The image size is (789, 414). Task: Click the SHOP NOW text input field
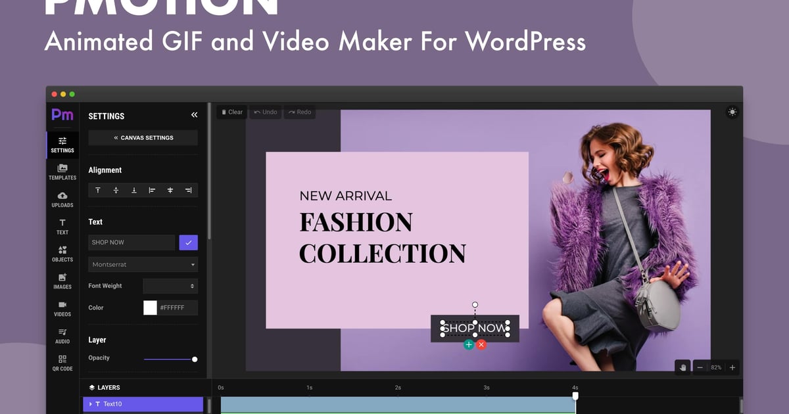[x=131, y=242]
